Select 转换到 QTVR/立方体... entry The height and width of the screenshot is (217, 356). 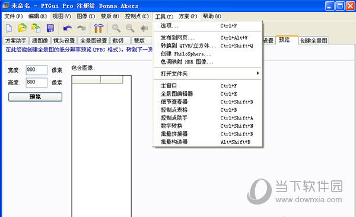[208, 46]
